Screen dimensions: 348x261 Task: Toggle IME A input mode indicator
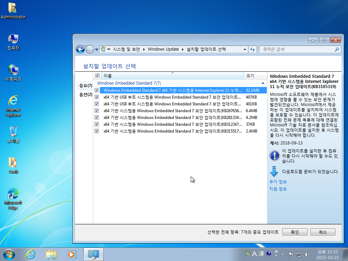(x=254, y=254)
